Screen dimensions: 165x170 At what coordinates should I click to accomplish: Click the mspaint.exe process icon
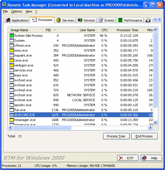click(12, 55)
